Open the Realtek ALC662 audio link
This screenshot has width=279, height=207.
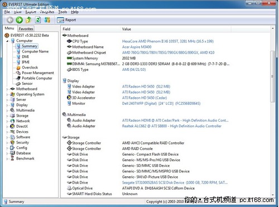pos(172,126)
